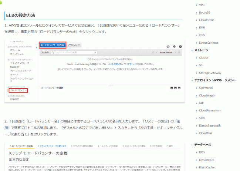Switch to 4.ヘルスチェックの設定 tab
Image resolution: width=240 pixels, height=171 pixels.
(x=108, y=146)
